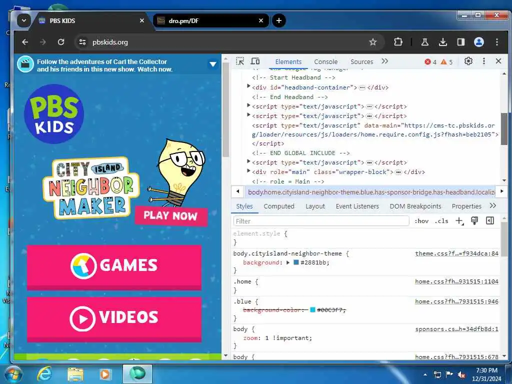Close the dro.pm/DF tab

coord(261,20)
